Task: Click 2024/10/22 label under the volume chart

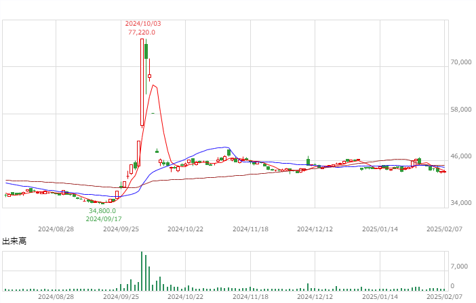Action: 186,297
